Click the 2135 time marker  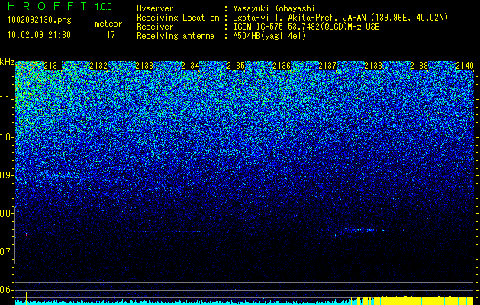(x=236, y=66)
